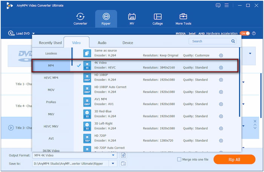Switch to the Ripper module

click(x=106, y=19)
